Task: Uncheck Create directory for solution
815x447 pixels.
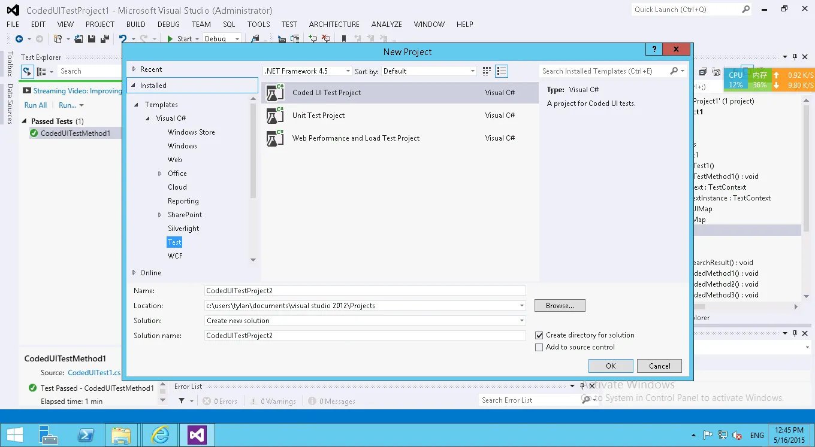Action: [539, 336]
